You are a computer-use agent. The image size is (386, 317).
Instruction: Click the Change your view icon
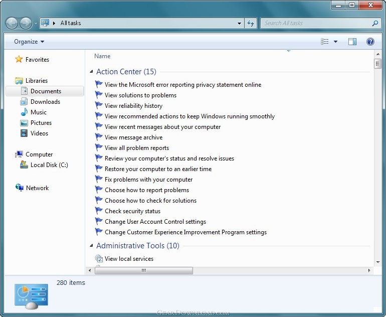(325, 41)
